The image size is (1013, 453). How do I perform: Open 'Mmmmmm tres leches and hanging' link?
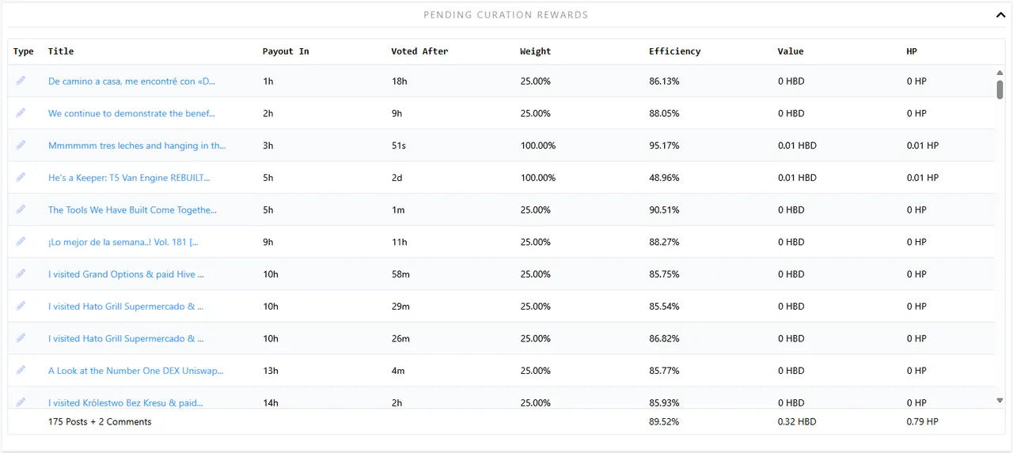click(x=137, y=145)
